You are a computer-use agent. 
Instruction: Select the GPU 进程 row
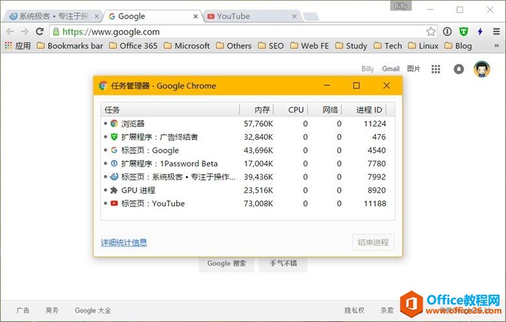[248, 190]
